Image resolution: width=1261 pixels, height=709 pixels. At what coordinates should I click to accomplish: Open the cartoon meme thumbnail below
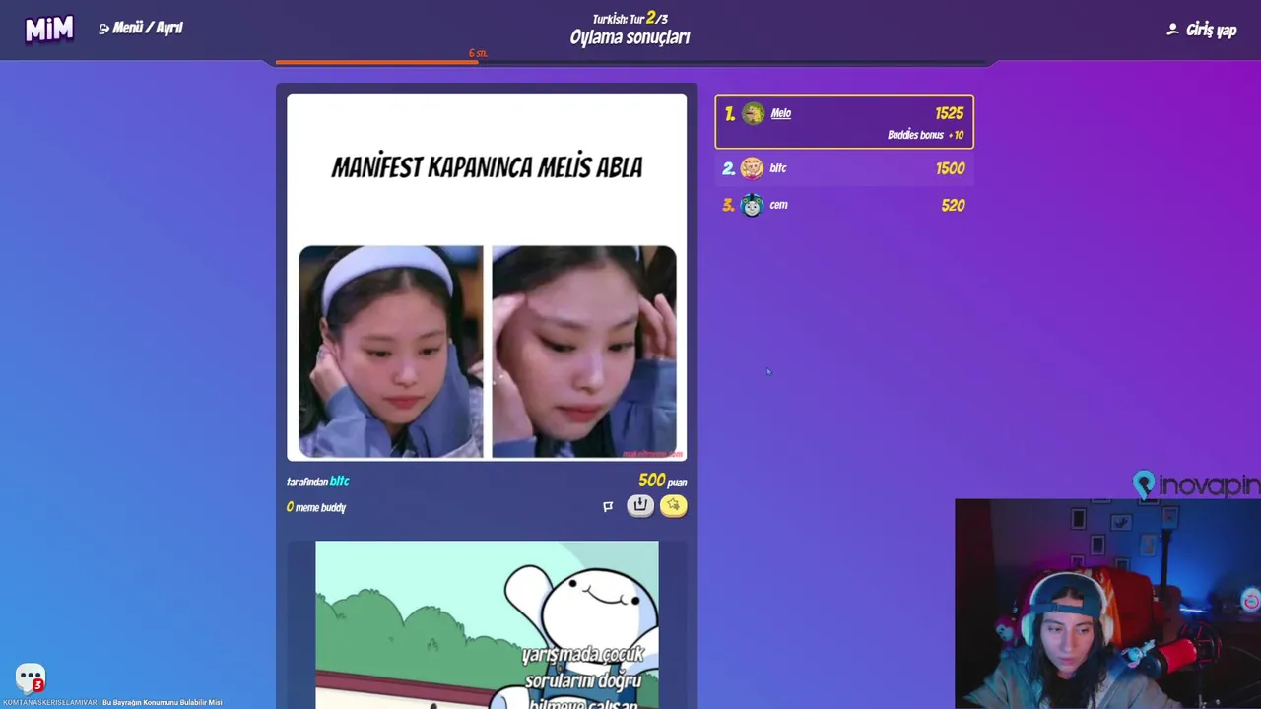487,624
